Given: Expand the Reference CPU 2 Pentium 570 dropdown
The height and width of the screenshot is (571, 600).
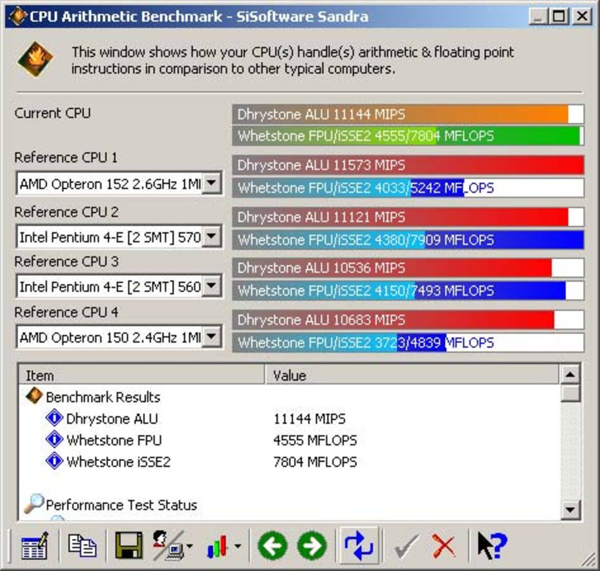Looking at the screenshot, I should 212,237.
